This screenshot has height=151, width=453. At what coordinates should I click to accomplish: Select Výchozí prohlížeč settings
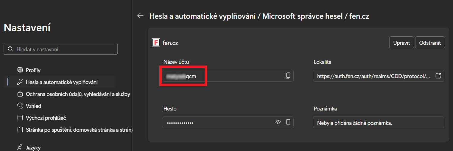click(46, 118)
